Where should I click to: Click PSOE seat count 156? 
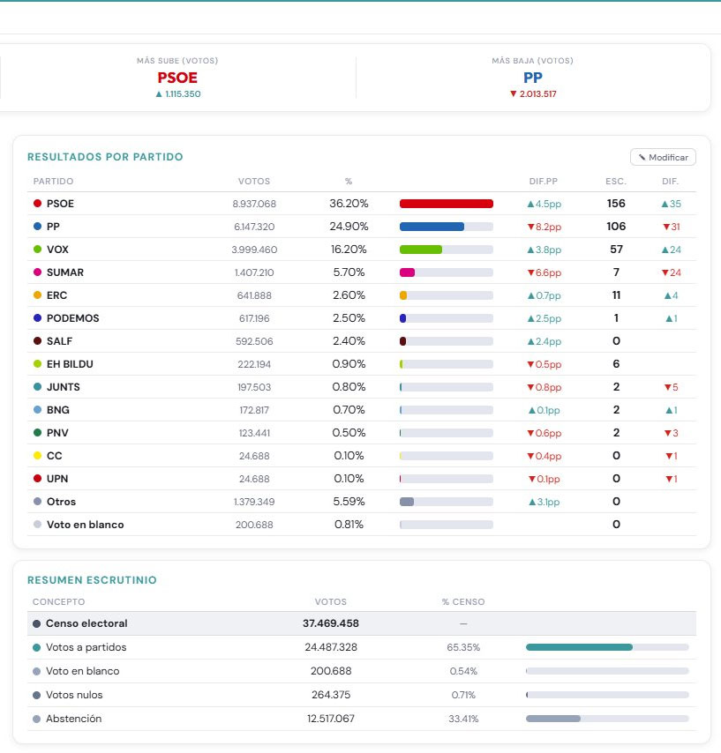616,204
